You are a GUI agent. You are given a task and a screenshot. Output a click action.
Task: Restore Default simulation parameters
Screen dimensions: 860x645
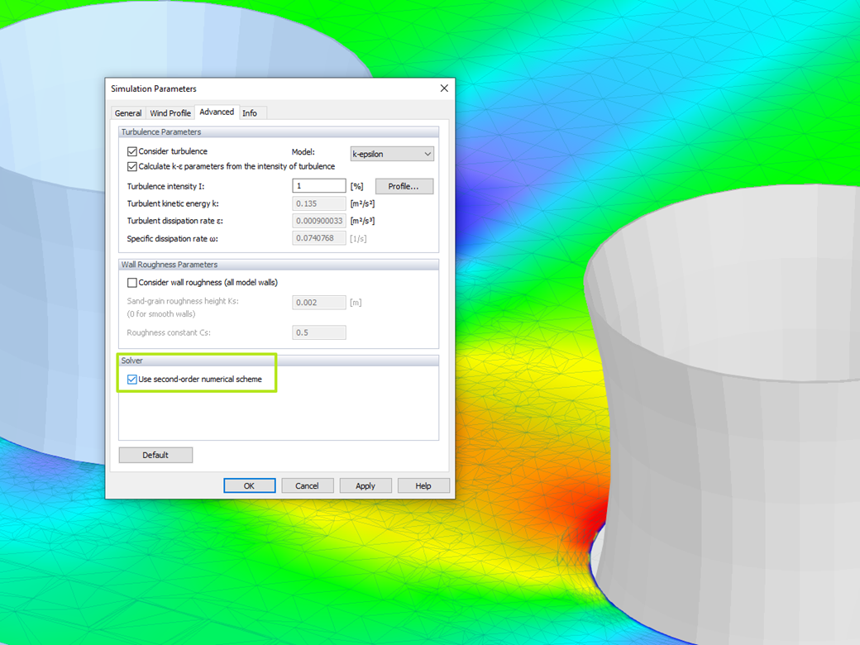tap(155, 454)
